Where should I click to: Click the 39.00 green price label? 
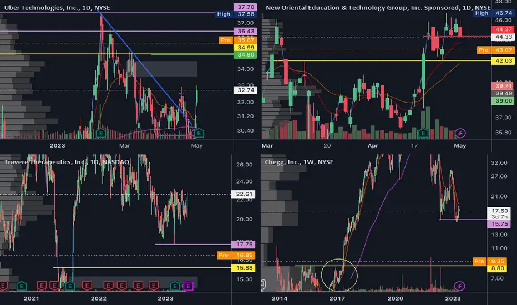[x=503, y=101]
